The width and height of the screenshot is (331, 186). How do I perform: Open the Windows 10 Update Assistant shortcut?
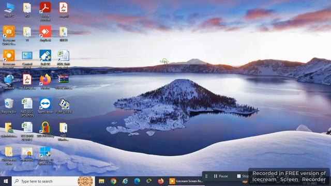[45, 156]
